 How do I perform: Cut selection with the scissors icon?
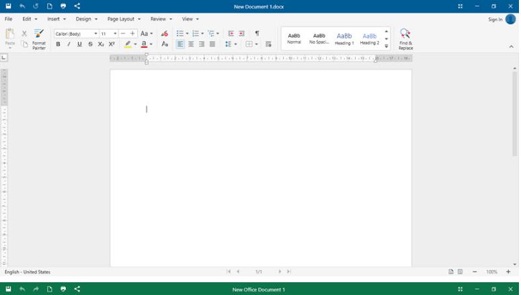tap(24, 34)
